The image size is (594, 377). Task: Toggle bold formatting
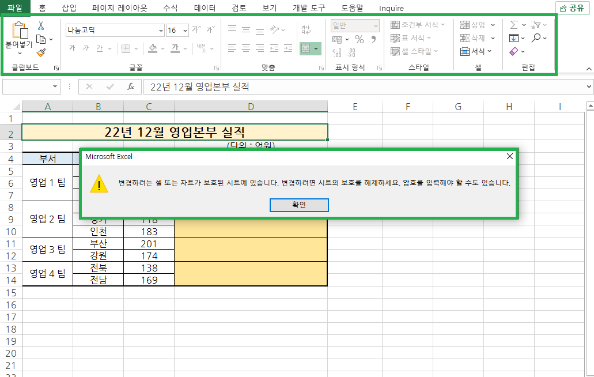(71, 47)
